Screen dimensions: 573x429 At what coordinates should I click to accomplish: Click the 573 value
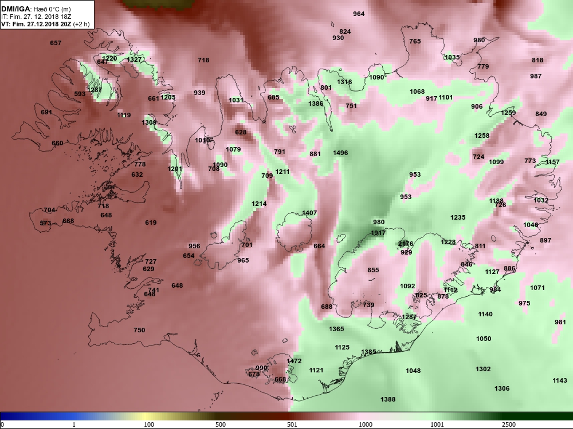click(45, 223)
